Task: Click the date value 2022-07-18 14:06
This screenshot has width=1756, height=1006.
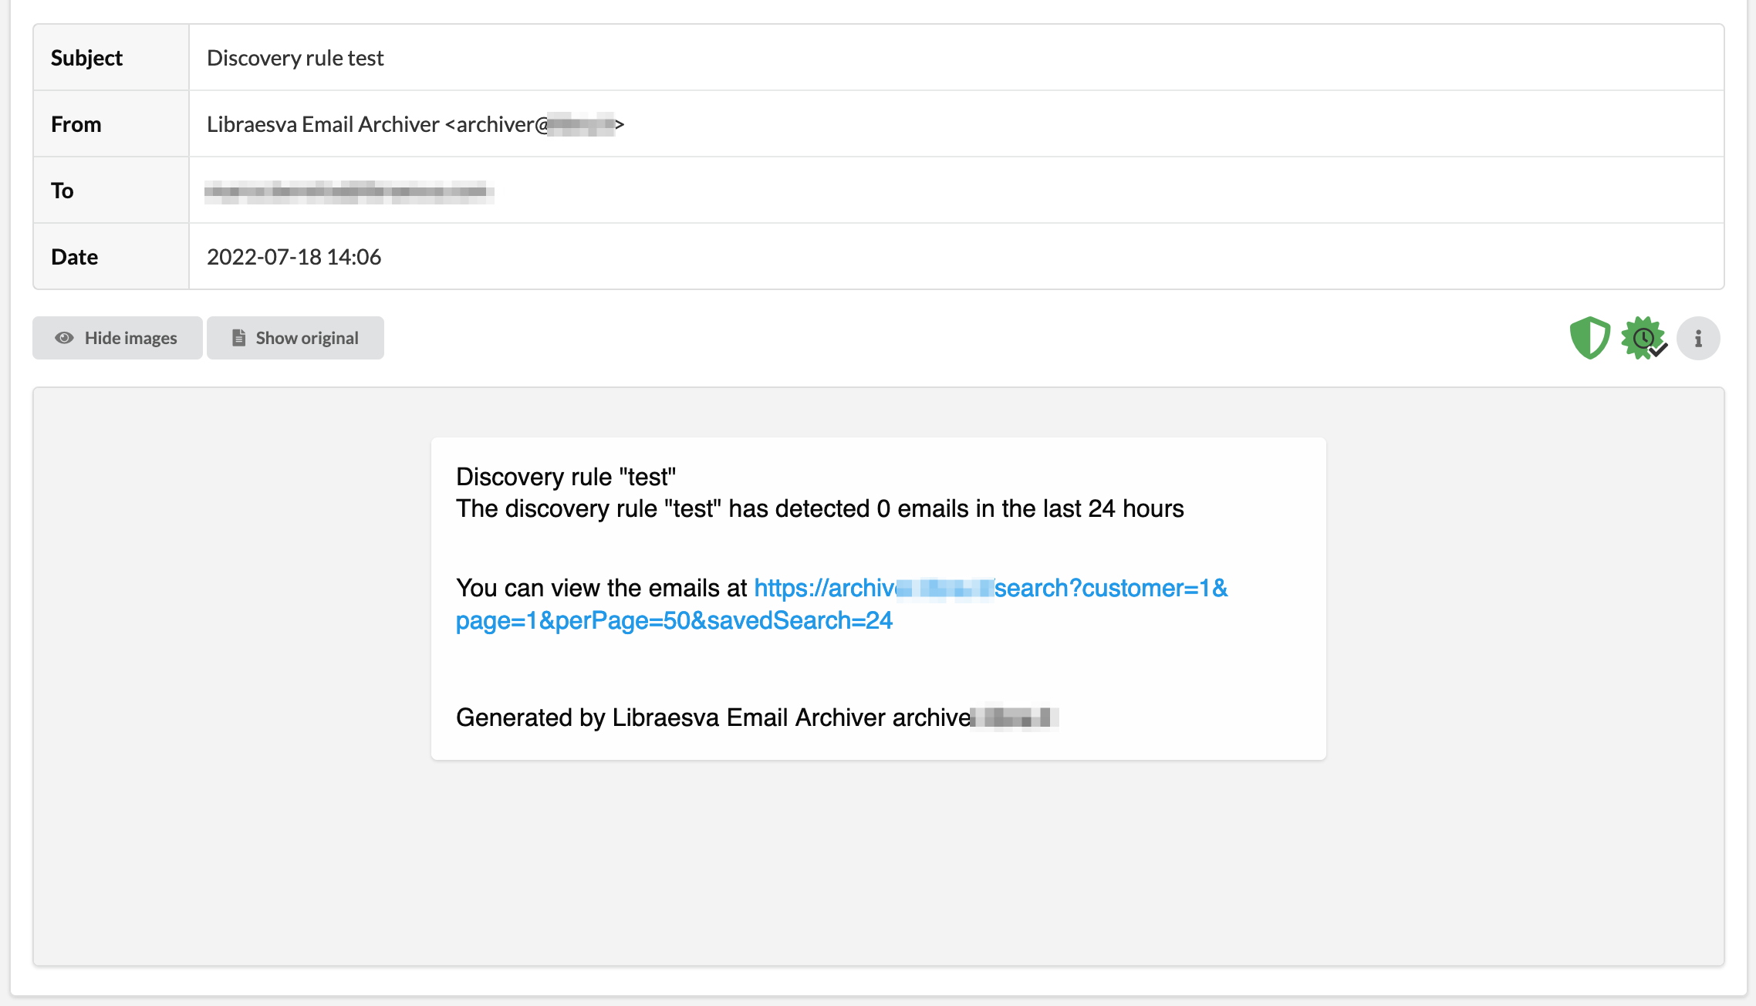Action: [x=294, y=257]
